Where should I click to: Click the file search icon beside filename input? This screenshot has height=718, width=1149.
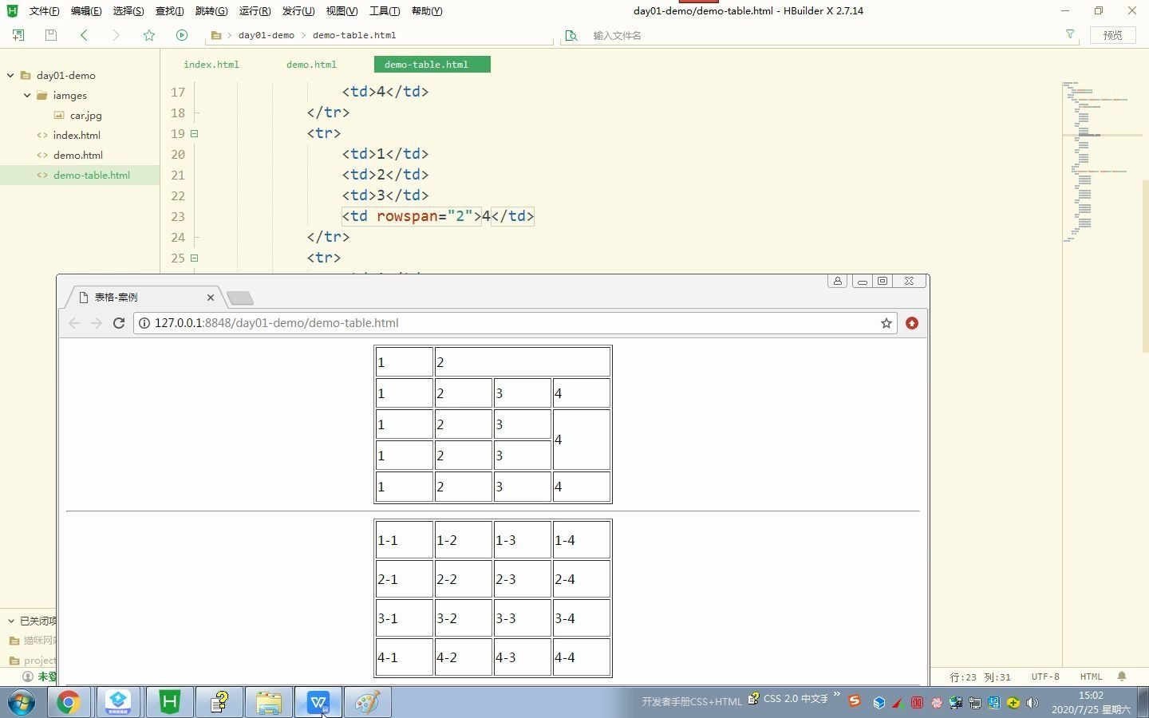coord(571,35)
